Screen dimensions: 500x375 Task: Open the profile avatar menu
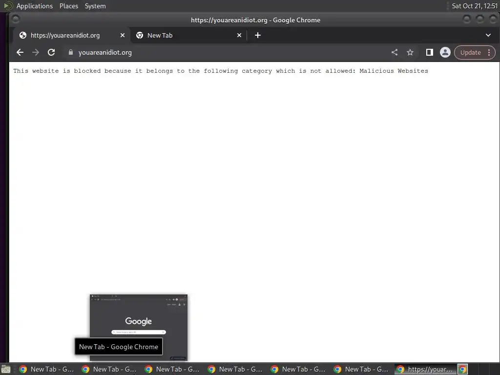pyautogui.click(x=445, y=53)
